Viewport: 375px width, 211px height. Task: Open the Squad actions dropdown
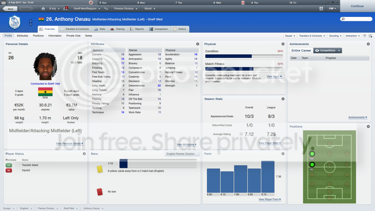[x=290, y=36]
